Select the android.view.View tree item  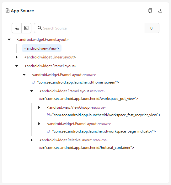click(x=41, y=48)
